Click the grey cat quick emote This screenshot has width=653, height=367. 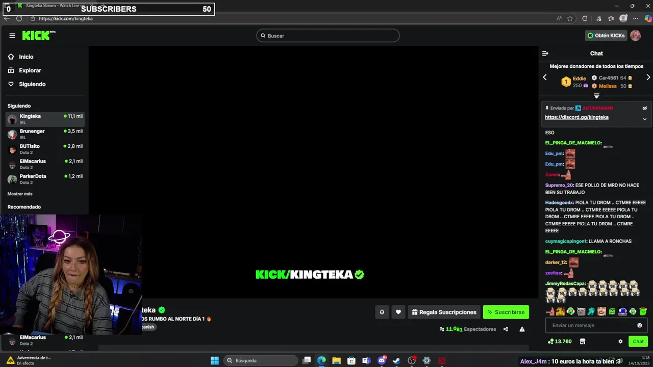[x=581, y=311]
